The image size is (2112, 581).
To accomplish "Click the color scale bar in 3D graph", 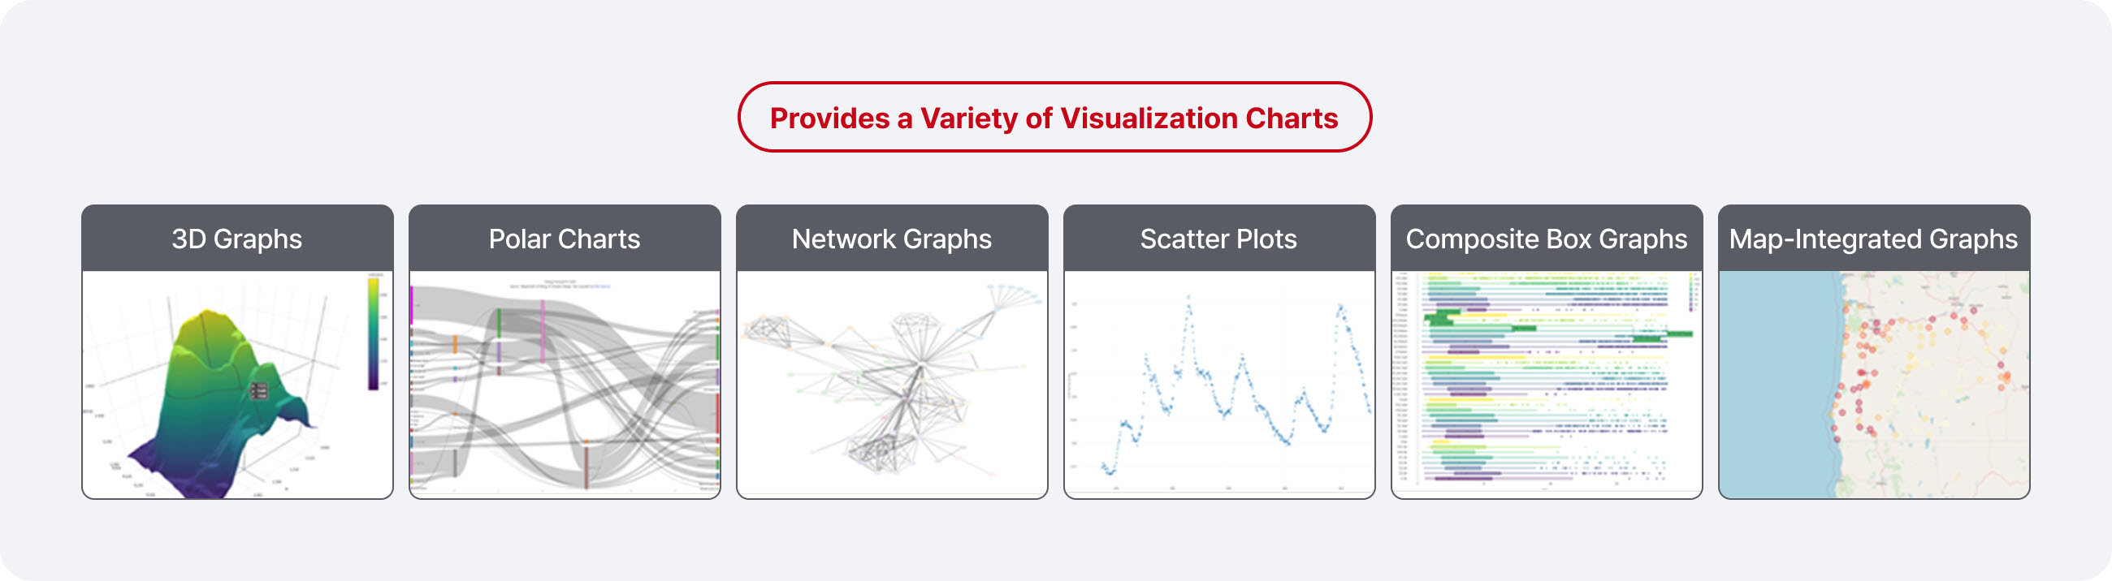I will pyautogui.click(x=373, y=334).
